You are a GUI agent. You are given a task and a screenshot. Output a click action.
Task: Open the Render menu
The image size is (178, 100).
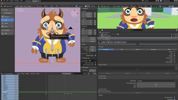(12, 1)
